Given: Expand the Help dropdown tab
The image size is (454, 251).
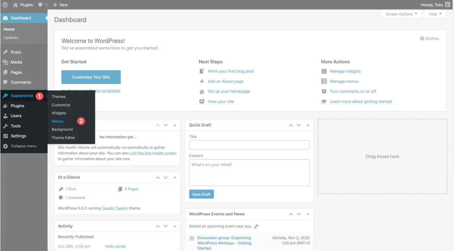Looking at the screenshot, I should pos(435,14).
